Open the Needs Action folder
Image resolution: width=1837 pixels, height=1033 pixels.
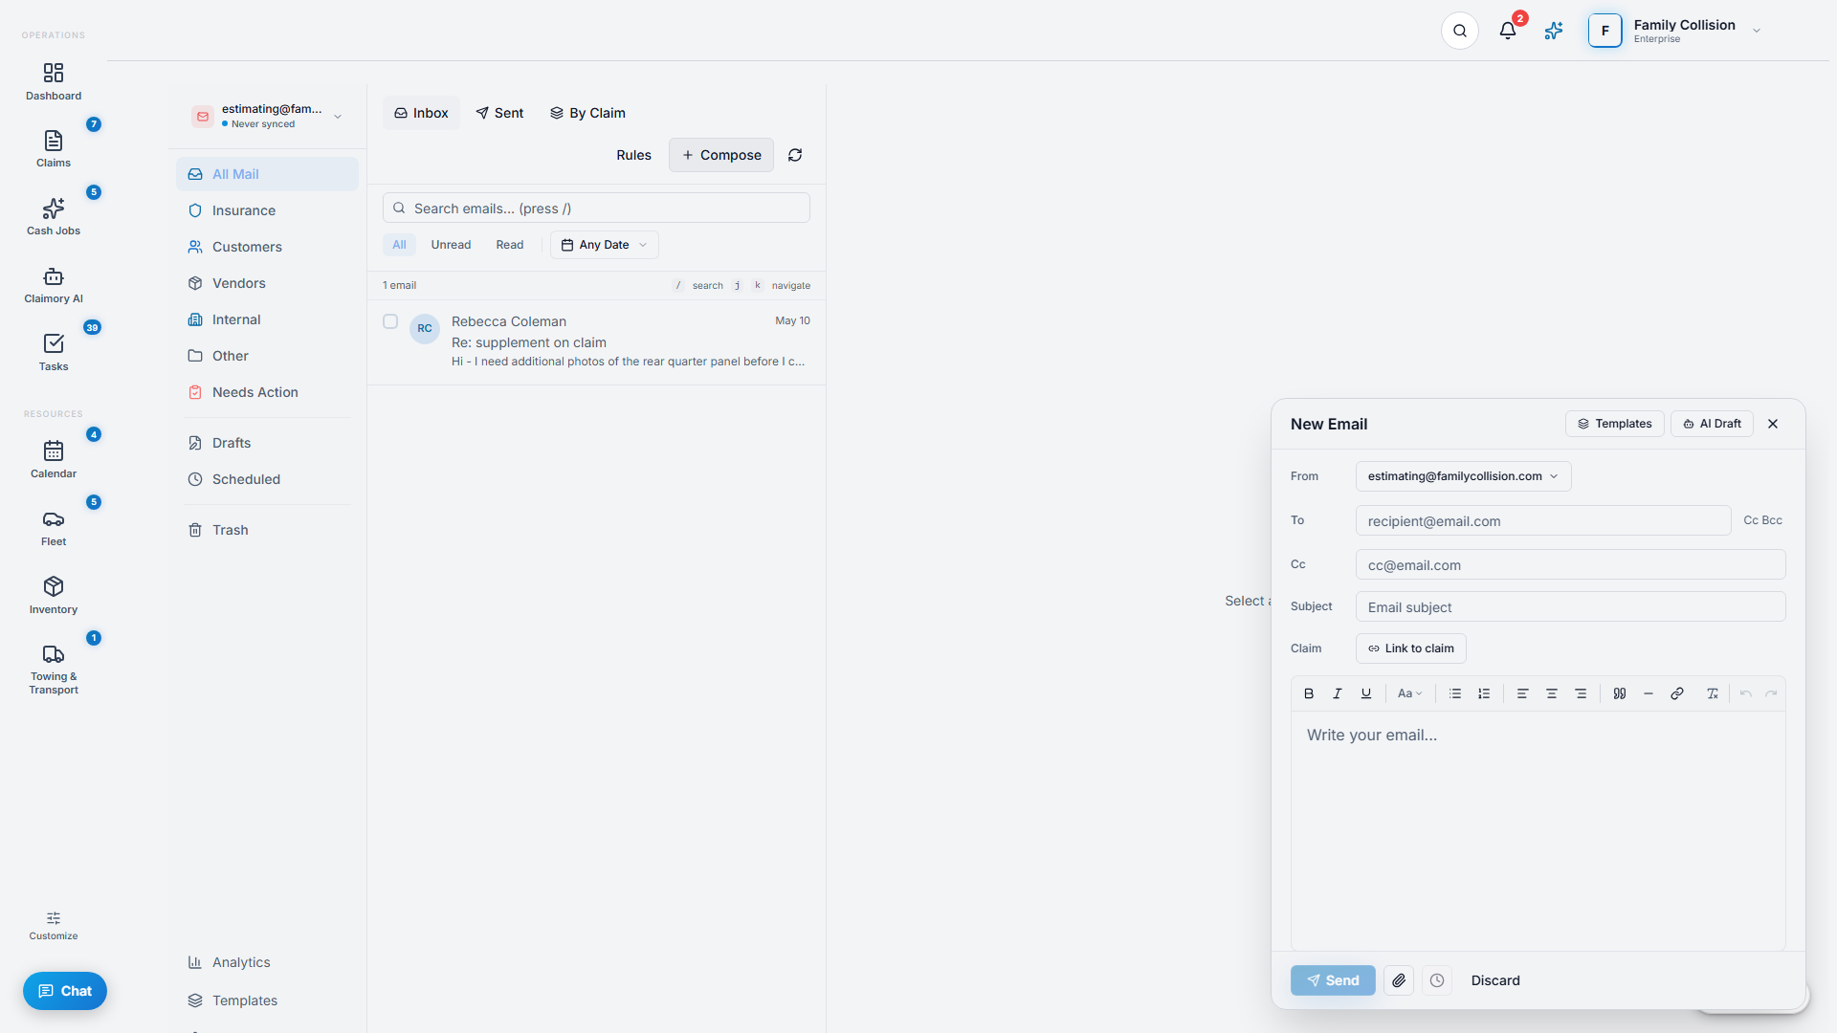pyautogui.click(x=267, y=392)
